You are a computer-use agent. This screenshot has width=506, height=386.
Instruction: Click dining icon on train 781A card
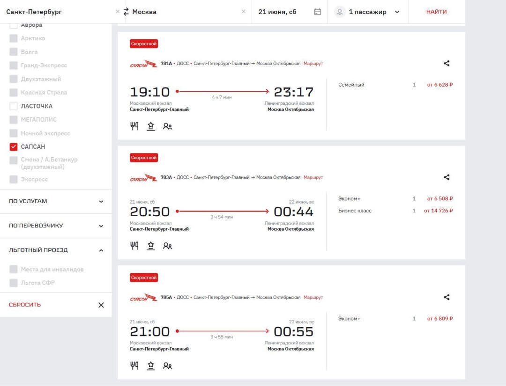[134, 126]
